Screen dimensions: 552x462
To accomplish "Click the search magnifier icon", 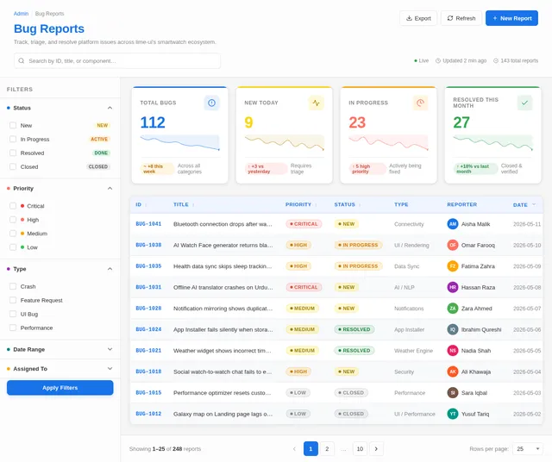I will 22,61.
